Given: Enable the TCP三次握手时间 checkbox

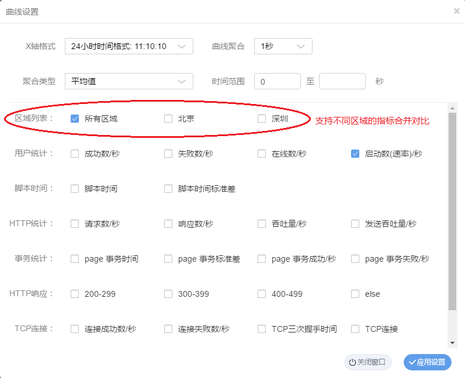Looking at the screenshot, I should (262, 329).
